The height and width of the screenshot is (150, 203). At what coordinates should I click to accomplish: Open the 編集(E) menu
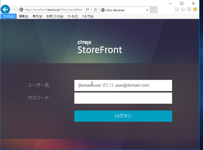click(x=23, y=16)
